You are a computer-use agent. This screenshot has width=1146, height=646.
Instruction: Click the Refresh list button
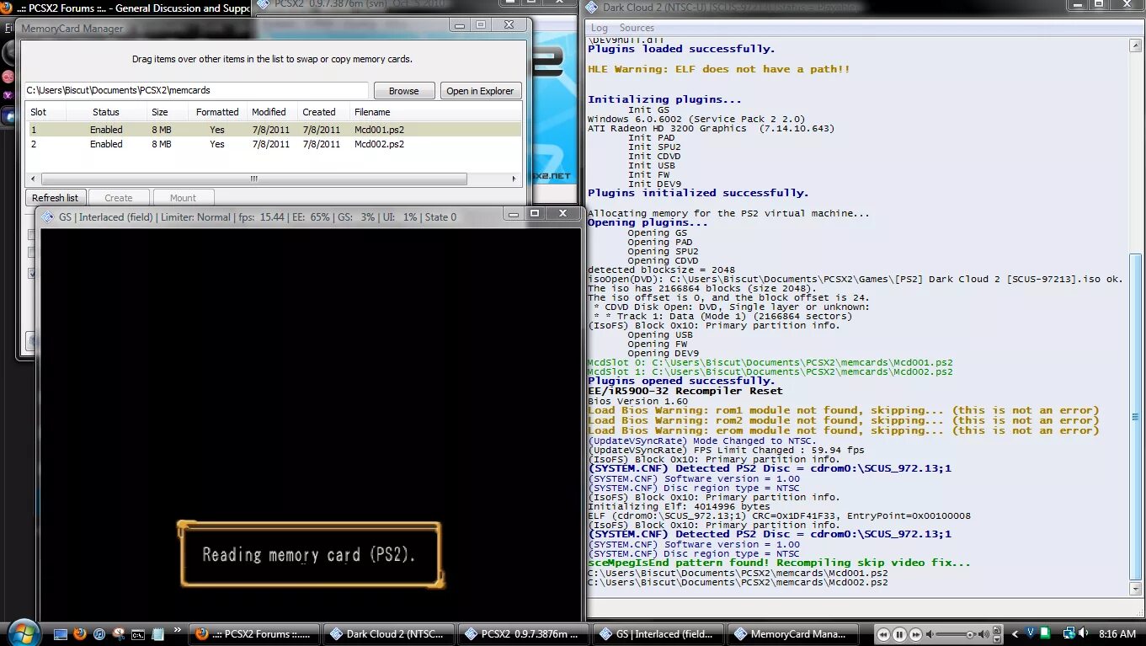click(x=55, y=198)
